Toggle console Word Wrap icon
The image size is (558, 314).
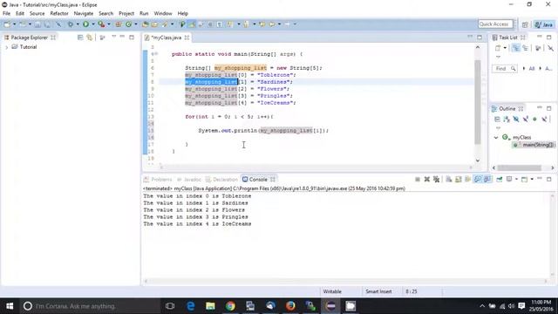pos(467,180)
